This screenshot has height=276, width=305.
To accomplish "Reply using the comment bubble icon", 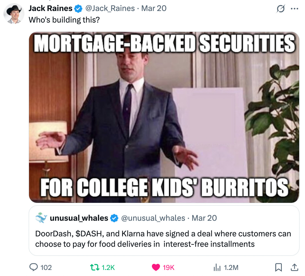I will (x=33, y=267).
